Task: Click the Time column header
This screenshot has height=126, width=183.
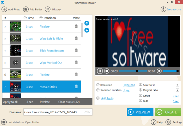Action: coord(29,18)
